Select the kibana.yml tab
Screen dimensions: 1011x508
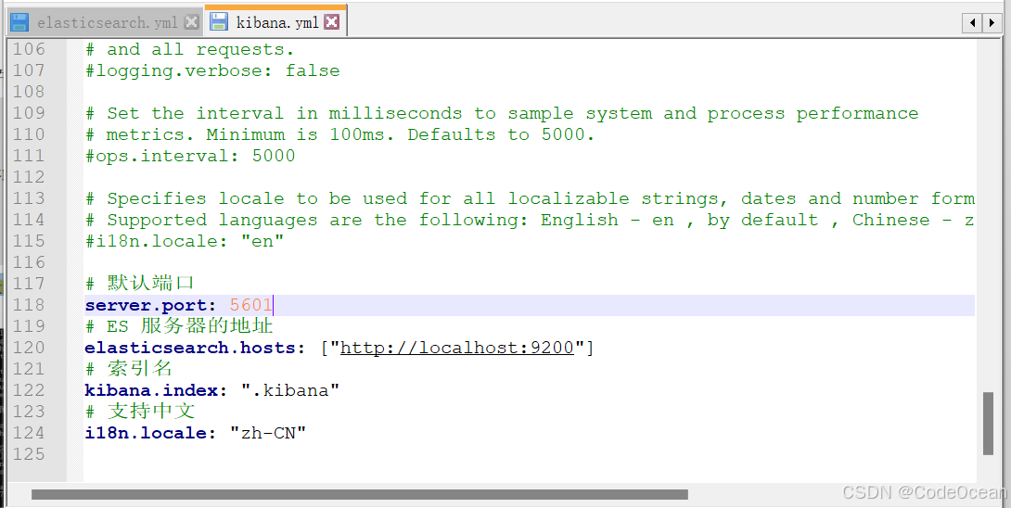click(x=277, y=22)
